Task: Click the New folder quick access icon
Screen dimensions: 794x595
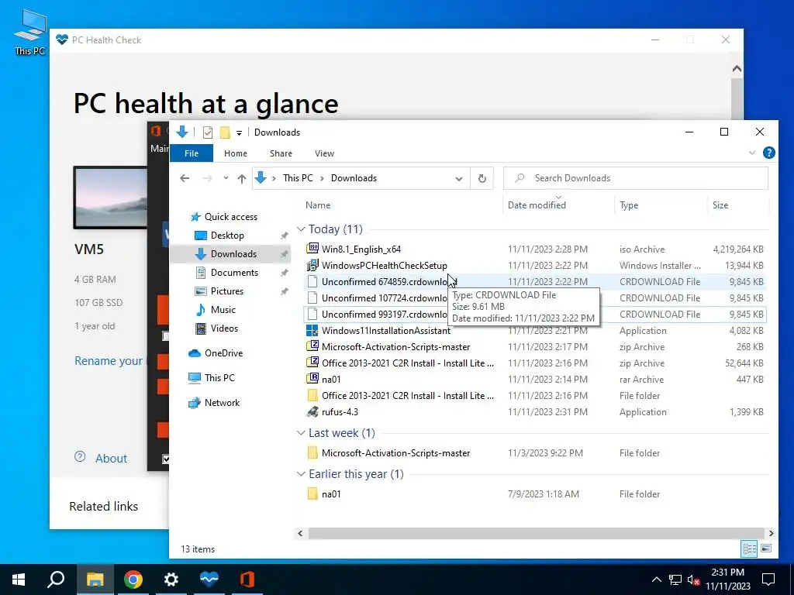Action: [225, 132]
